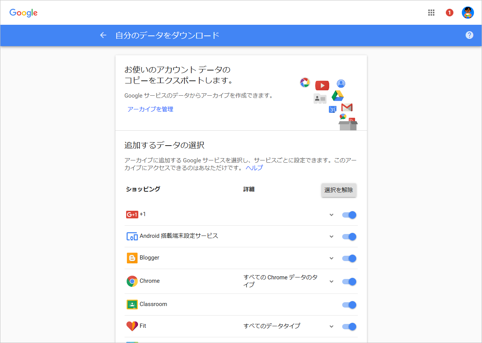Click the 詳細 column header
This screenshot has width=482, height=343.
tap(249, 189)
